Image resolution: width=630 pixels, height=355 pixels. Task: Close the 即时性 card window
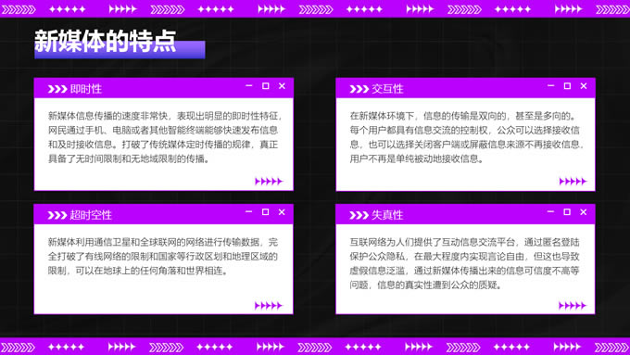point(282,86)
